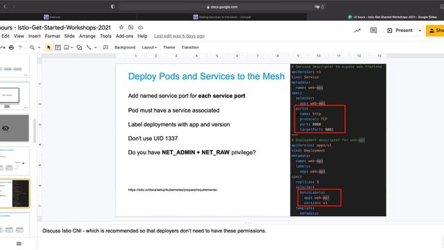
Task: Open the activity dashboard trend icon
Action: coord(357,31)
